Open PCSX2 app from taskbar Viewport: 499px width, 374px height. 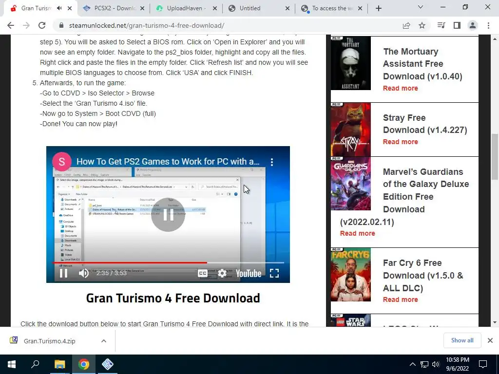tap(108, 364)
